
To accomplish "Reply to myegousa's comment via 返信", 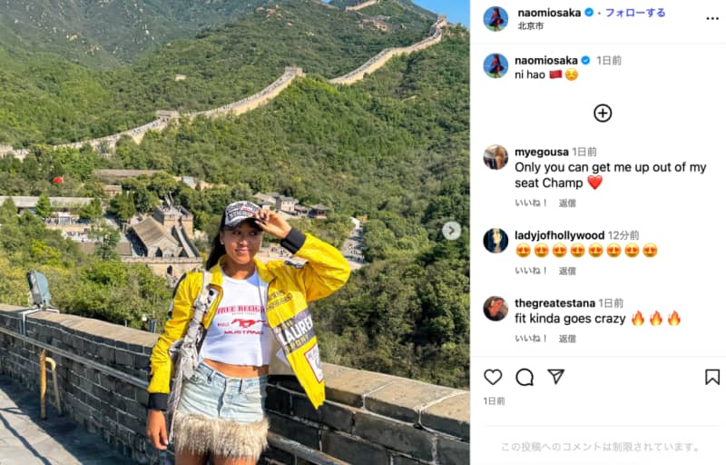I will click(x=567, y=203).
